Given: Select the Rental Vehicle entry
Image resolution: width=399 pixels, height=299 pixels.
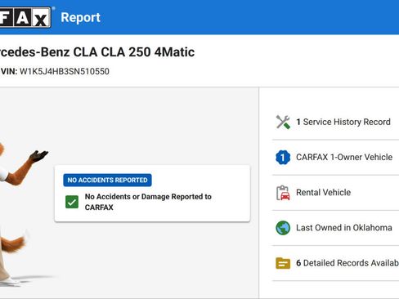Looking at the screenshot, I should pos(335,193).
